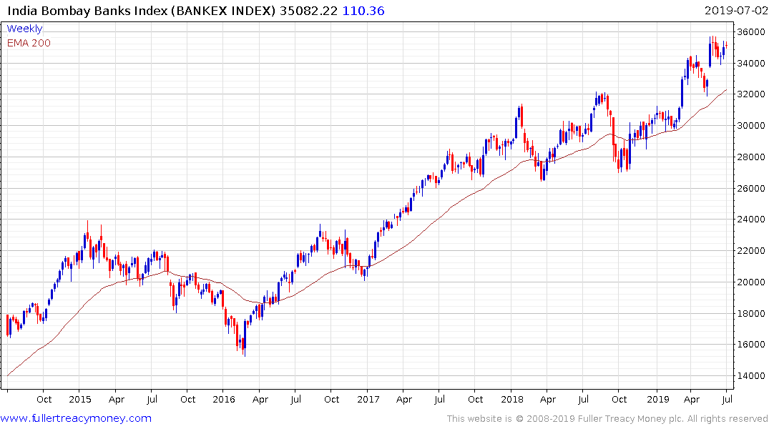This screenshot has height=429, width=769.
Task: Click the 2018 time axis label
Action: (512, 399)
